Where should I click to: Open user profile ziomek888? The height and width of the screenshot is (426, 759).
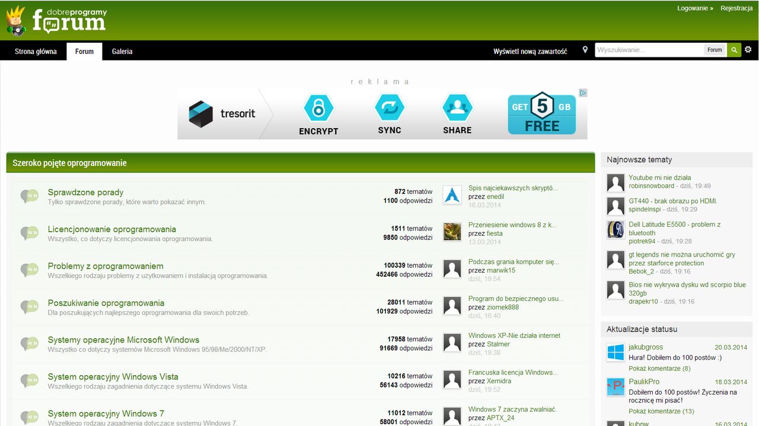click(503, 307)
